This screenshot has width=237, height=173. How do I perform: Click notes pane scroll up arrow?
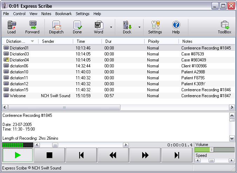click(232, 116)
